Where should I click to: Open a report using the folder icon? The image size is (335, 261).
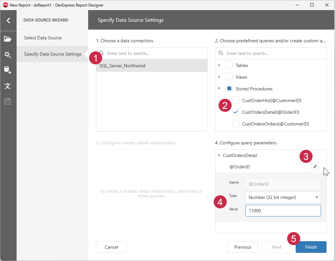pos(8,39)
